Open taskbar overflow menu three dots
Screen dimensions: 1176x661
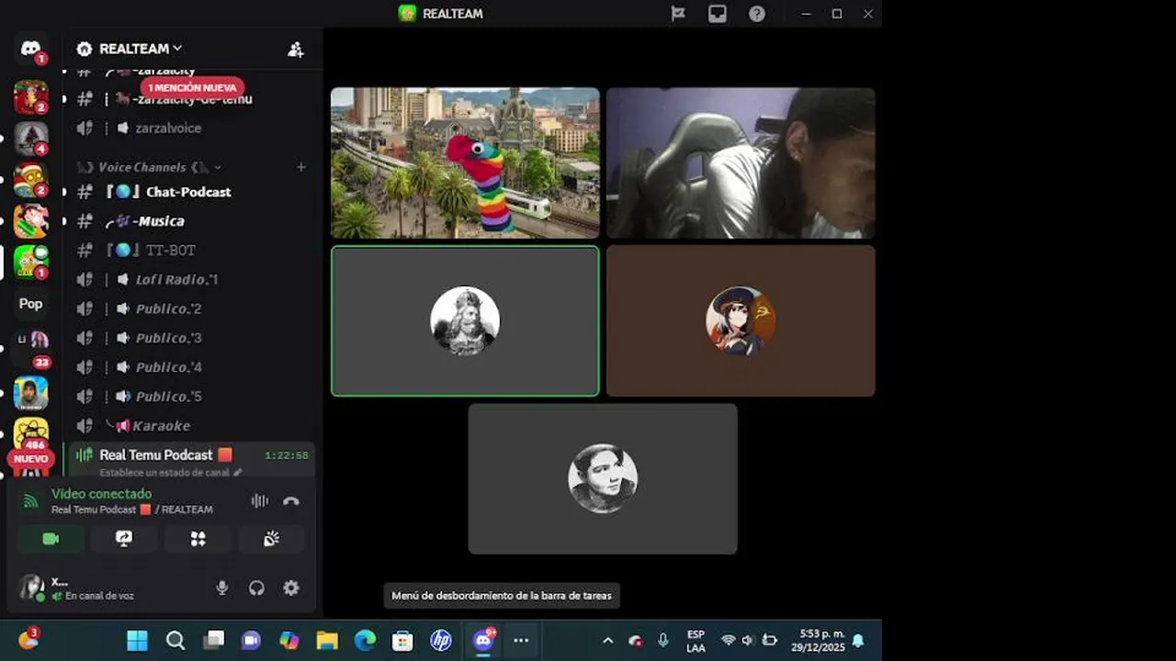521,640
